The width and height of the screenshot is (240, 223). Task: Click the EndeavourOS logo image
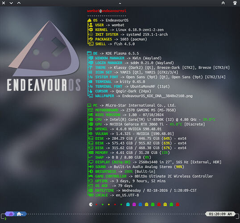(x=44, y=56)
